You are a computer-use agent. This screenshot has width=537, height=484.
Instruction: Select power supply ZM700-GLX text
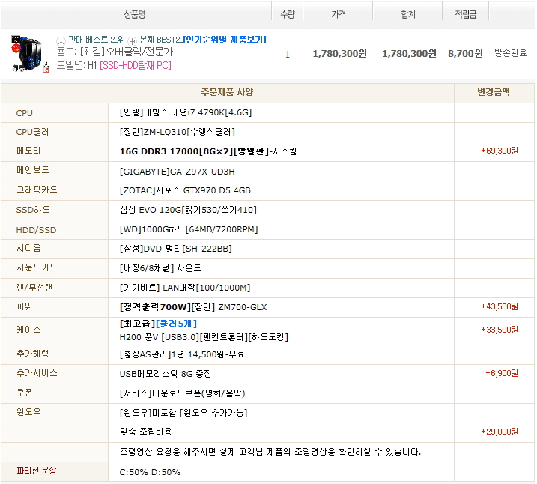(193, 307)
